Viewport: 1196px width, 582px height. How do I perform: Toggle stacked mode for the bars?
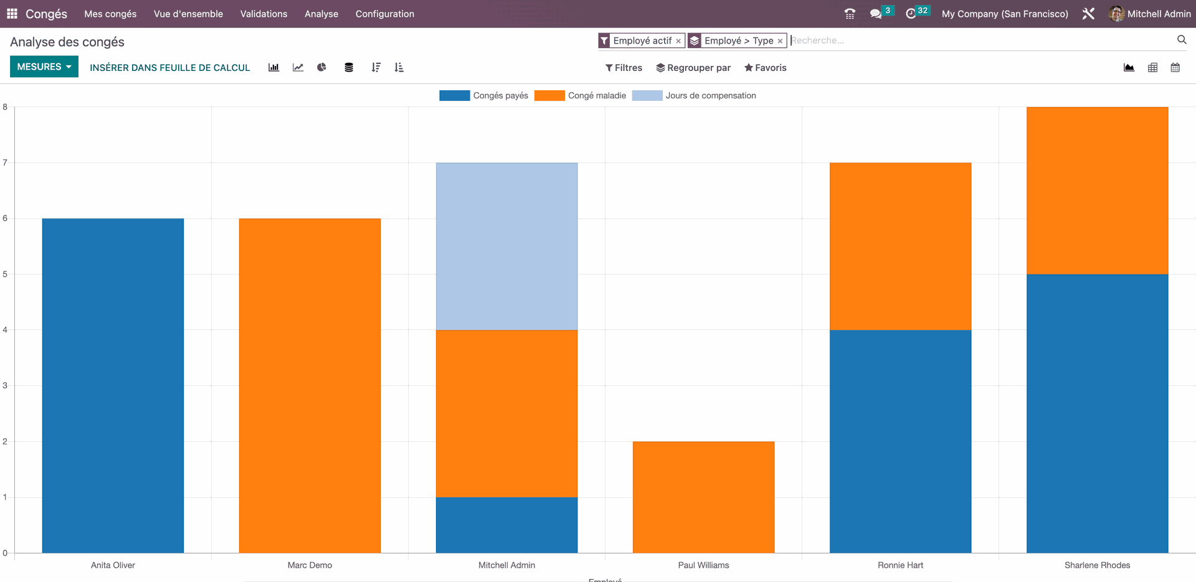point(349,67)
